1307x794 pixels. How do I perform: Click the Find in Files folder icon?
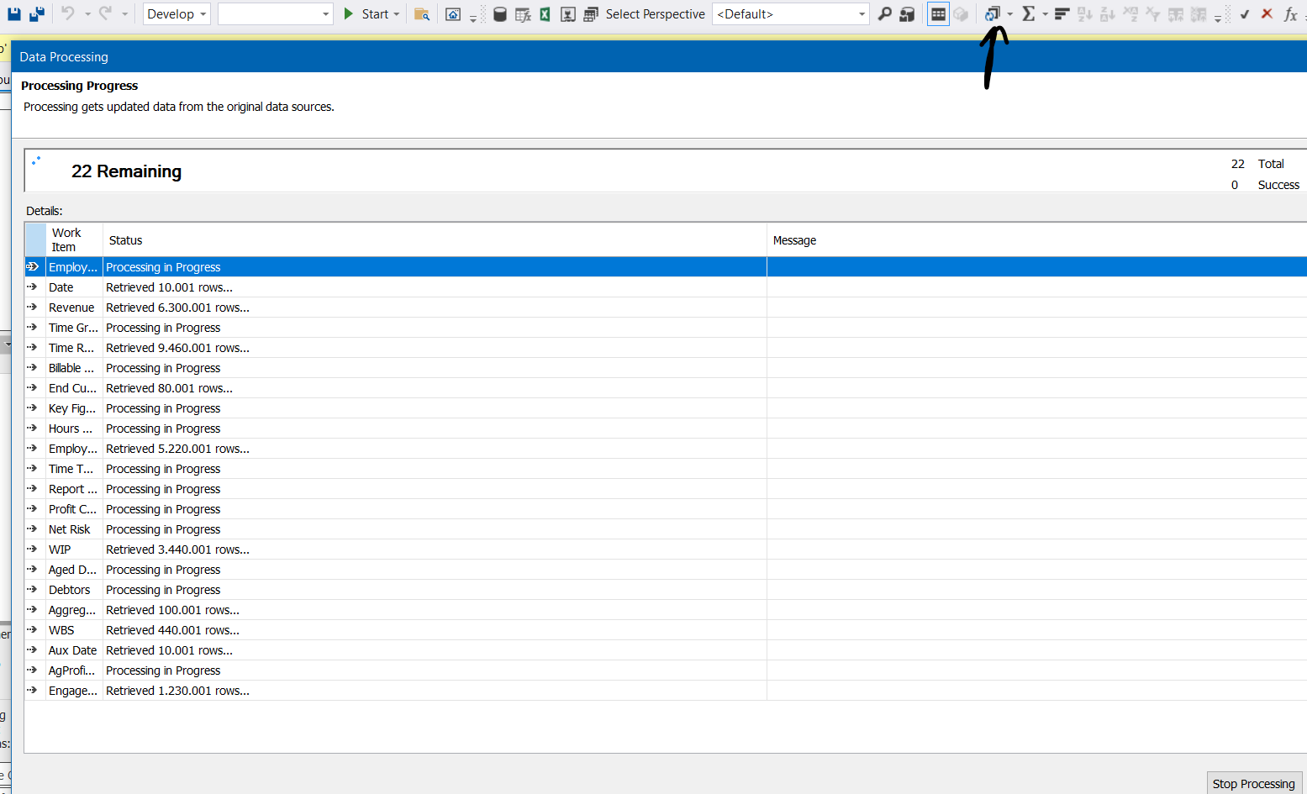pos(422,14)
